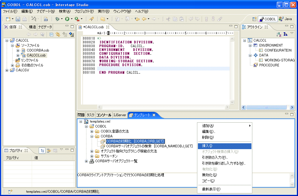Switch to the コンソール tab
This screenshot has width=298, height=196.
point(104,115)
